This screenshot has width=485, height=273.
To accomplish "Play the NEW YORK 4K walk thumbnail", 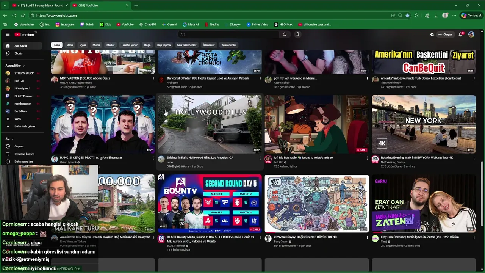I will pyautogui.click(x=424, y=124).
